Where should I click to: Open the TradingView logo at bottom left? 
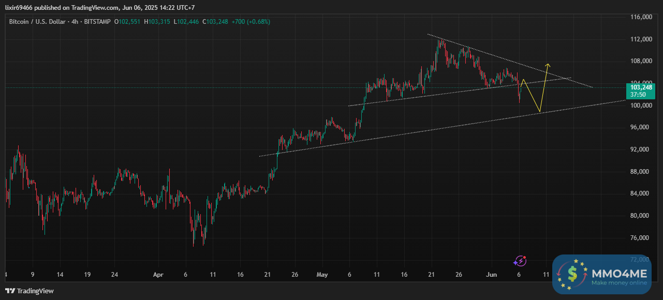click(x=29, y=291)
